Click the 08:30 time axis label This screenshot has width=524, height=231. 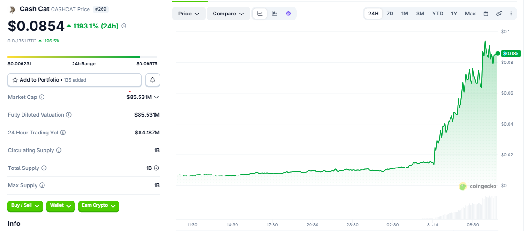click(472, 224)
